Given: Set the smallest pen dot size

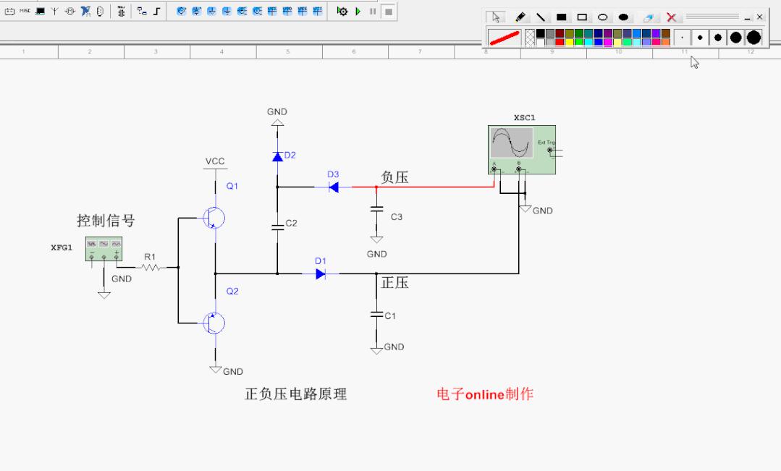Looking at the screenshot, I should click(682, 37).
